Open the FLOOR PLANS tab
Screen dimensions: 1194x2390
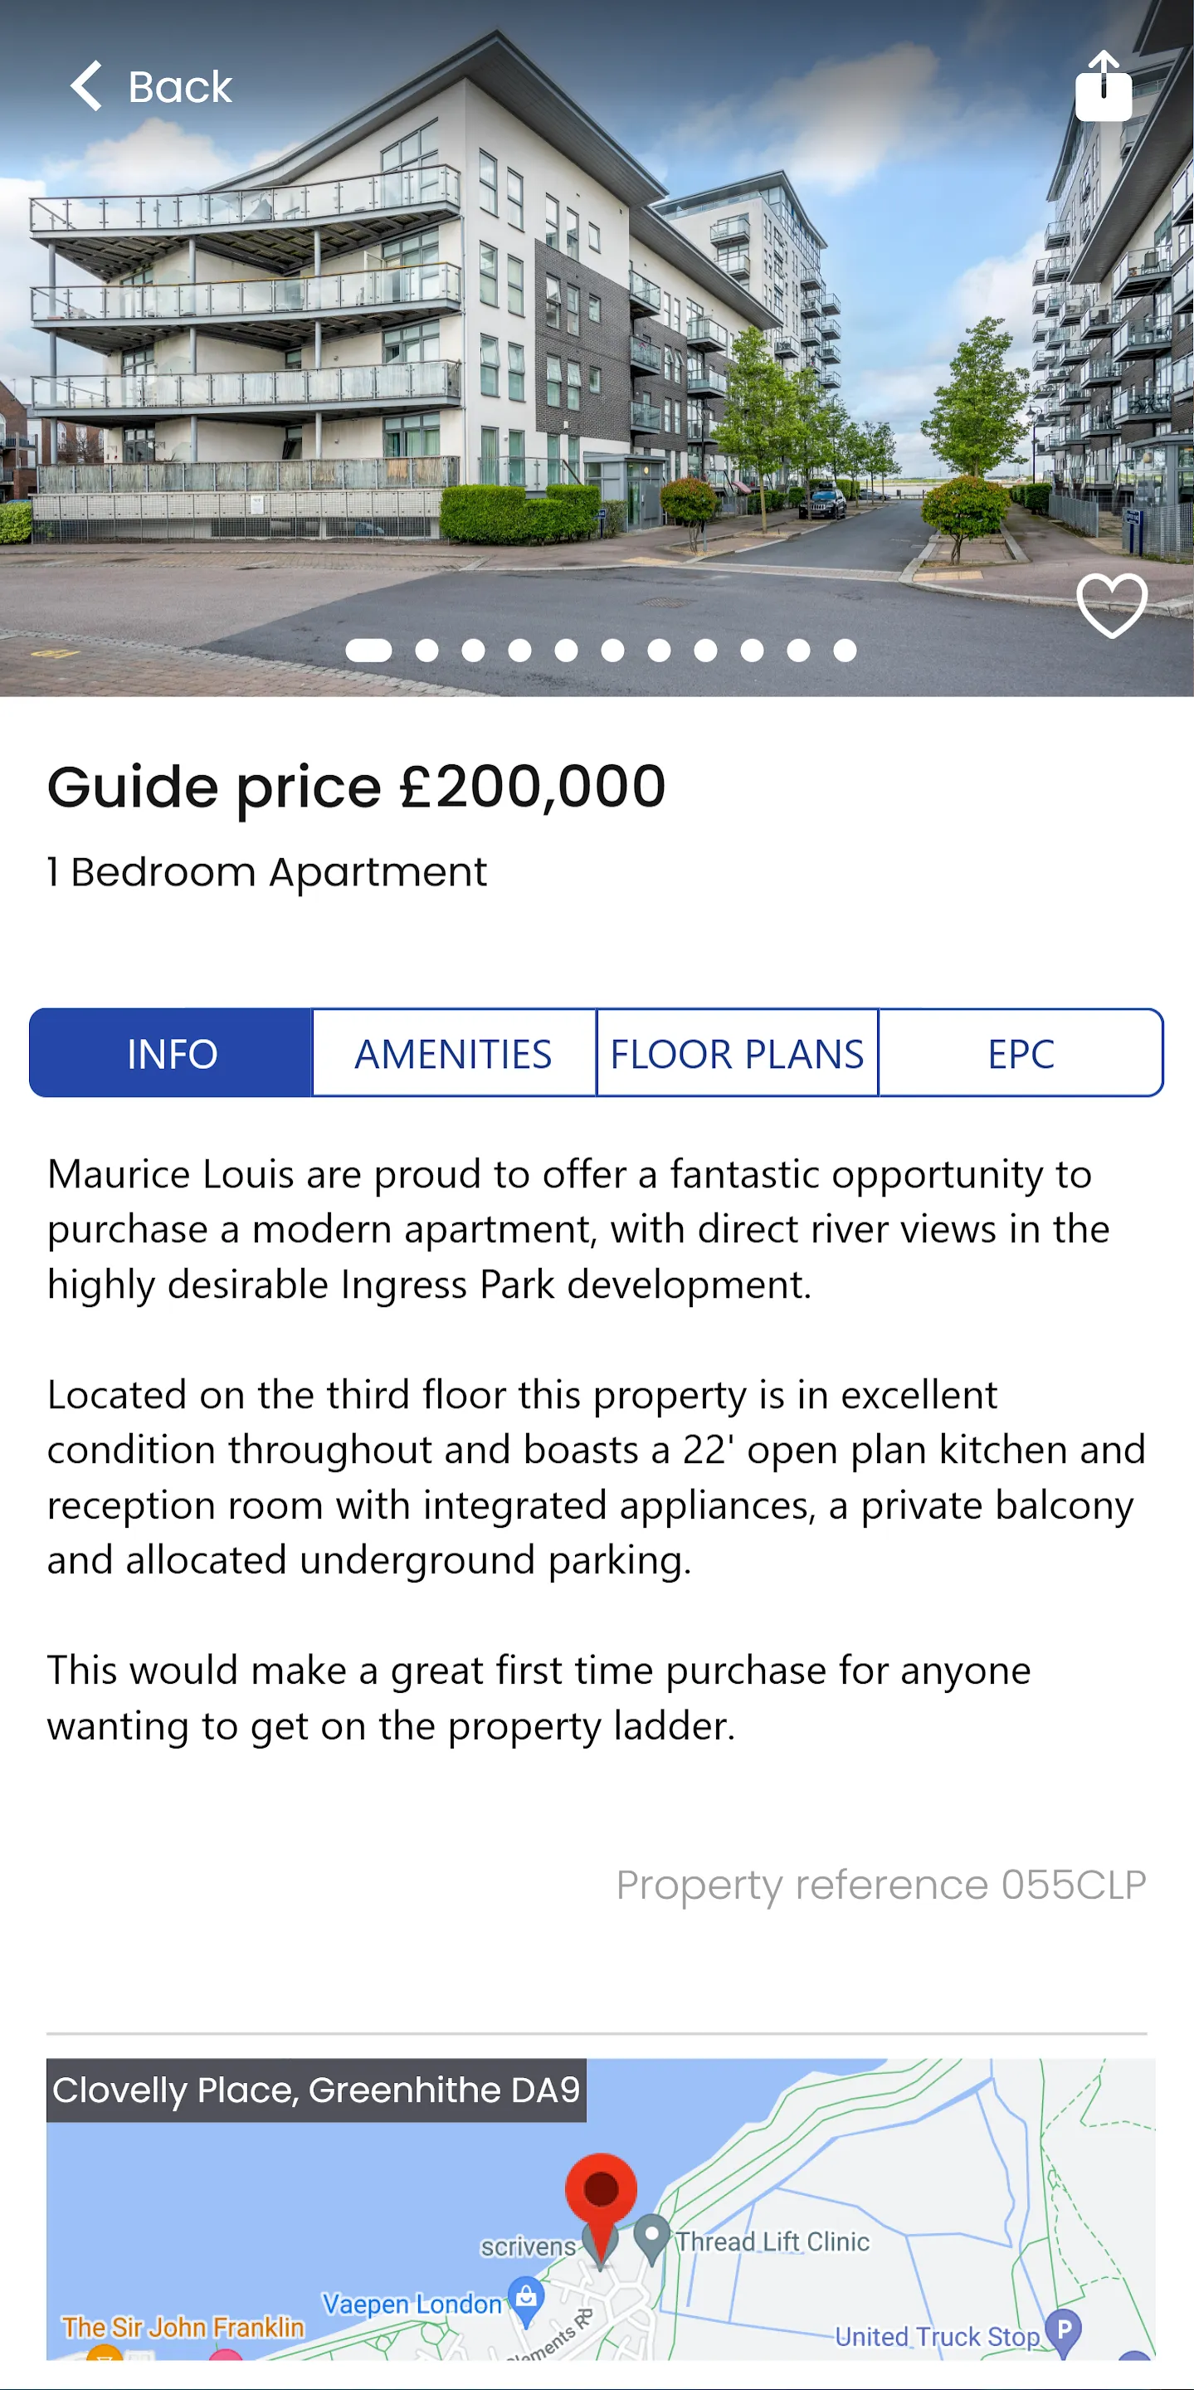click(738, 1053)
